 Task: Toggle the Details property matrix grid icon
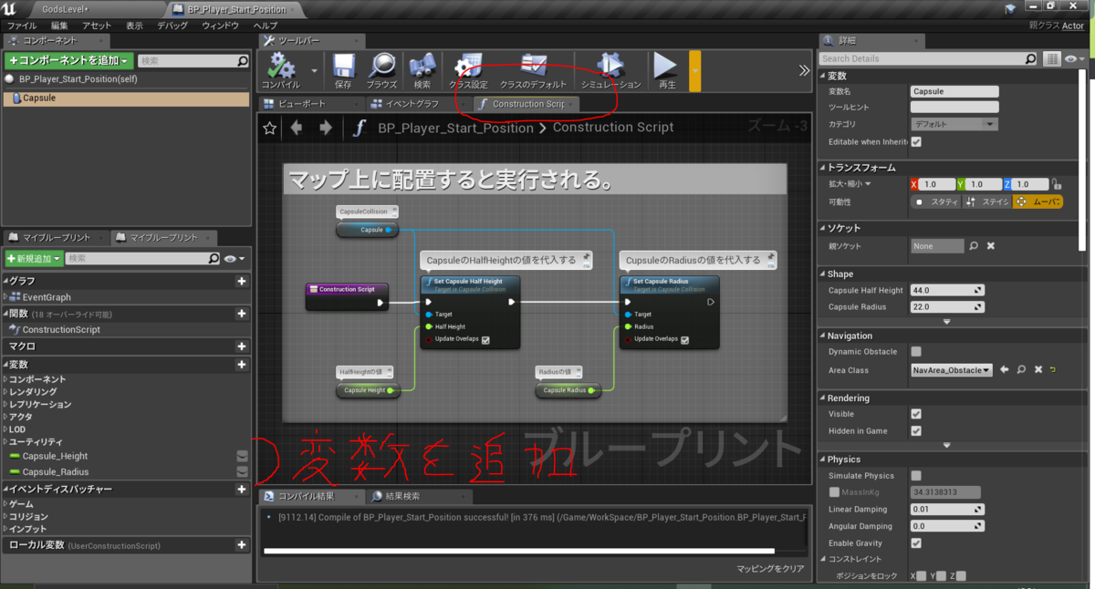coord(1051,58)
